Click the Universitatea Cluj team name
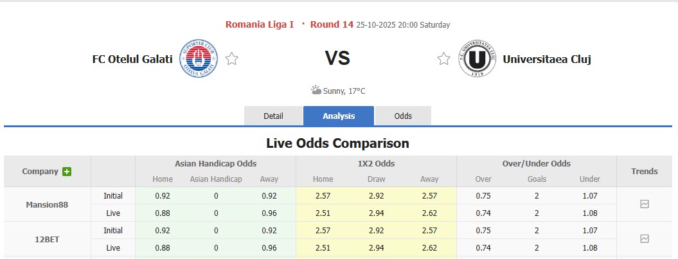 tap(547, 59)
